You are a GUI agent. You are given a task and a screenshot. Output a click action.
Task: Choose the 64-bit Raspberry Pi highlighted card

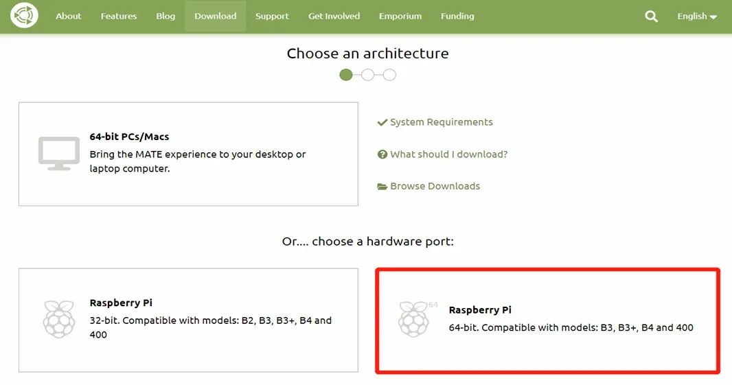[547, 320]
